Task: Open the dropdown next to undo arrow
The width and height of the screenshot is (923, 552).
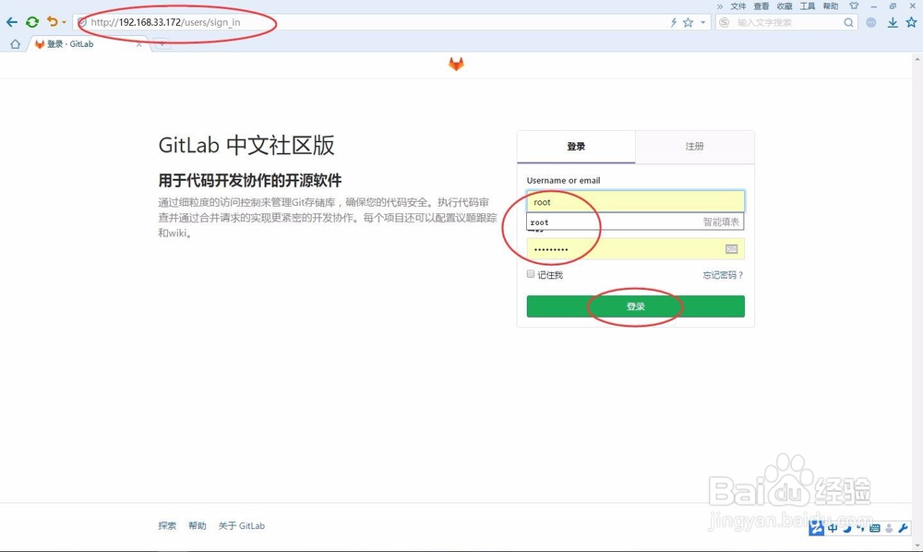Action: coord(64,23)
